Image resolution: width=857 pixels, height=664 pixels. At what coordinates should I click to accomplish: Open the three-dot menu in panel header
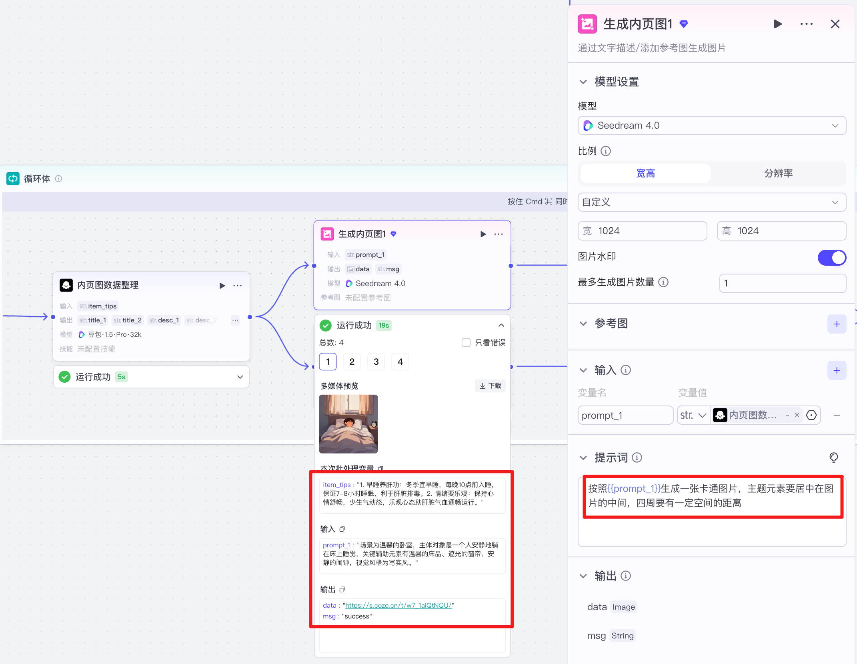coord(806,24)
